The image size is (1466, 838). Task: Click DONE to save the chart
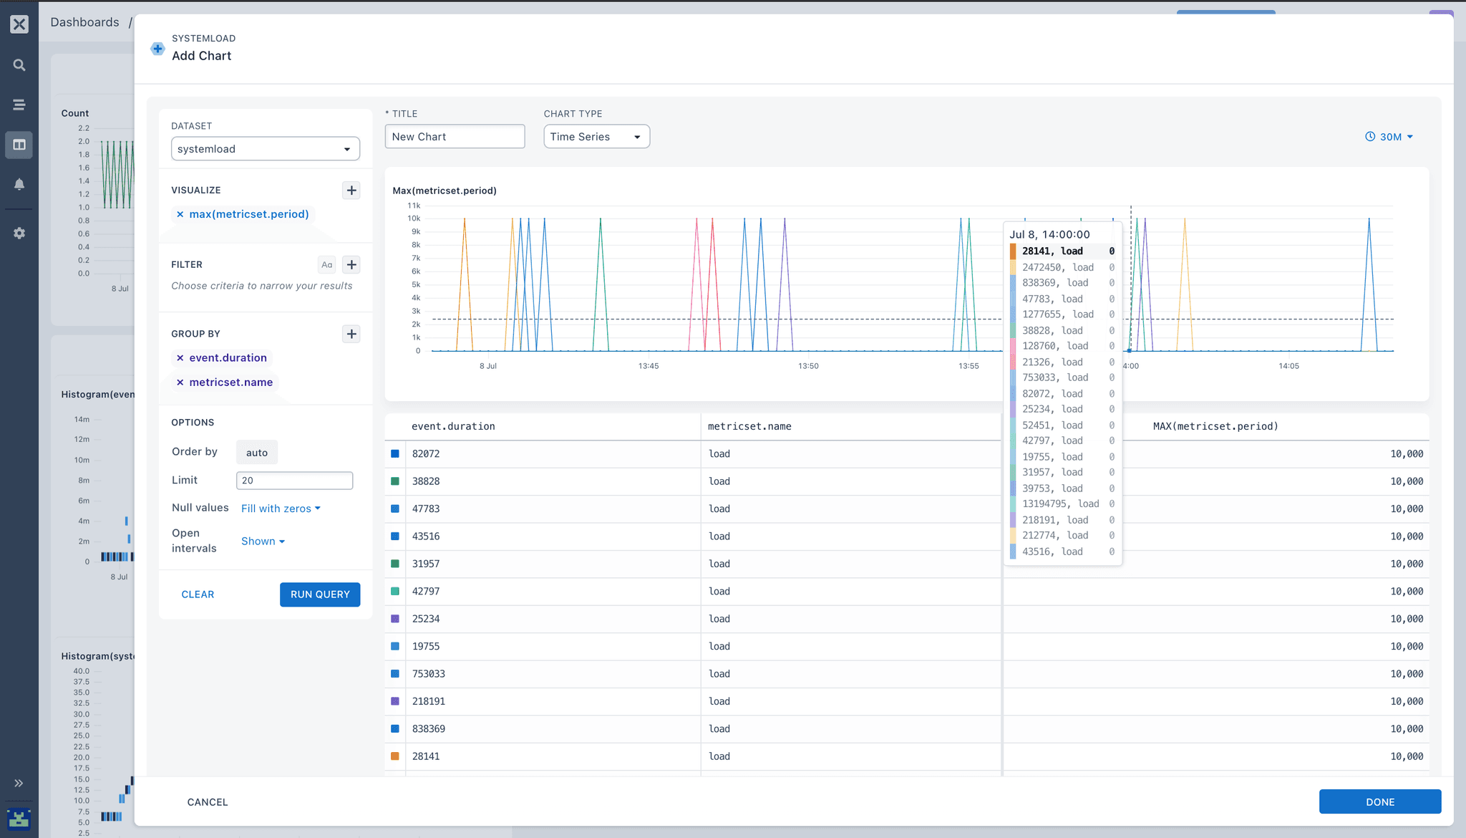[x=1379, y=801]
